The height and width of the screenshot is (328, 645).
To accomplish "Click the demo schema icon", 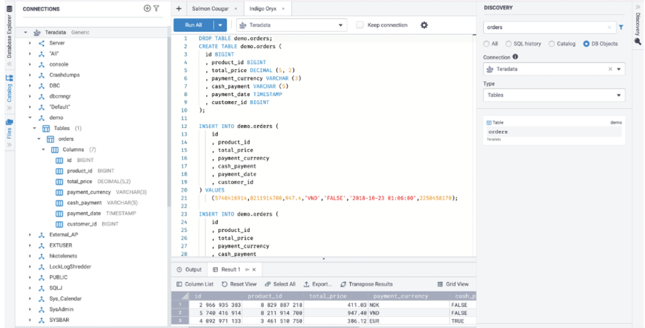I will click(42, 117).
